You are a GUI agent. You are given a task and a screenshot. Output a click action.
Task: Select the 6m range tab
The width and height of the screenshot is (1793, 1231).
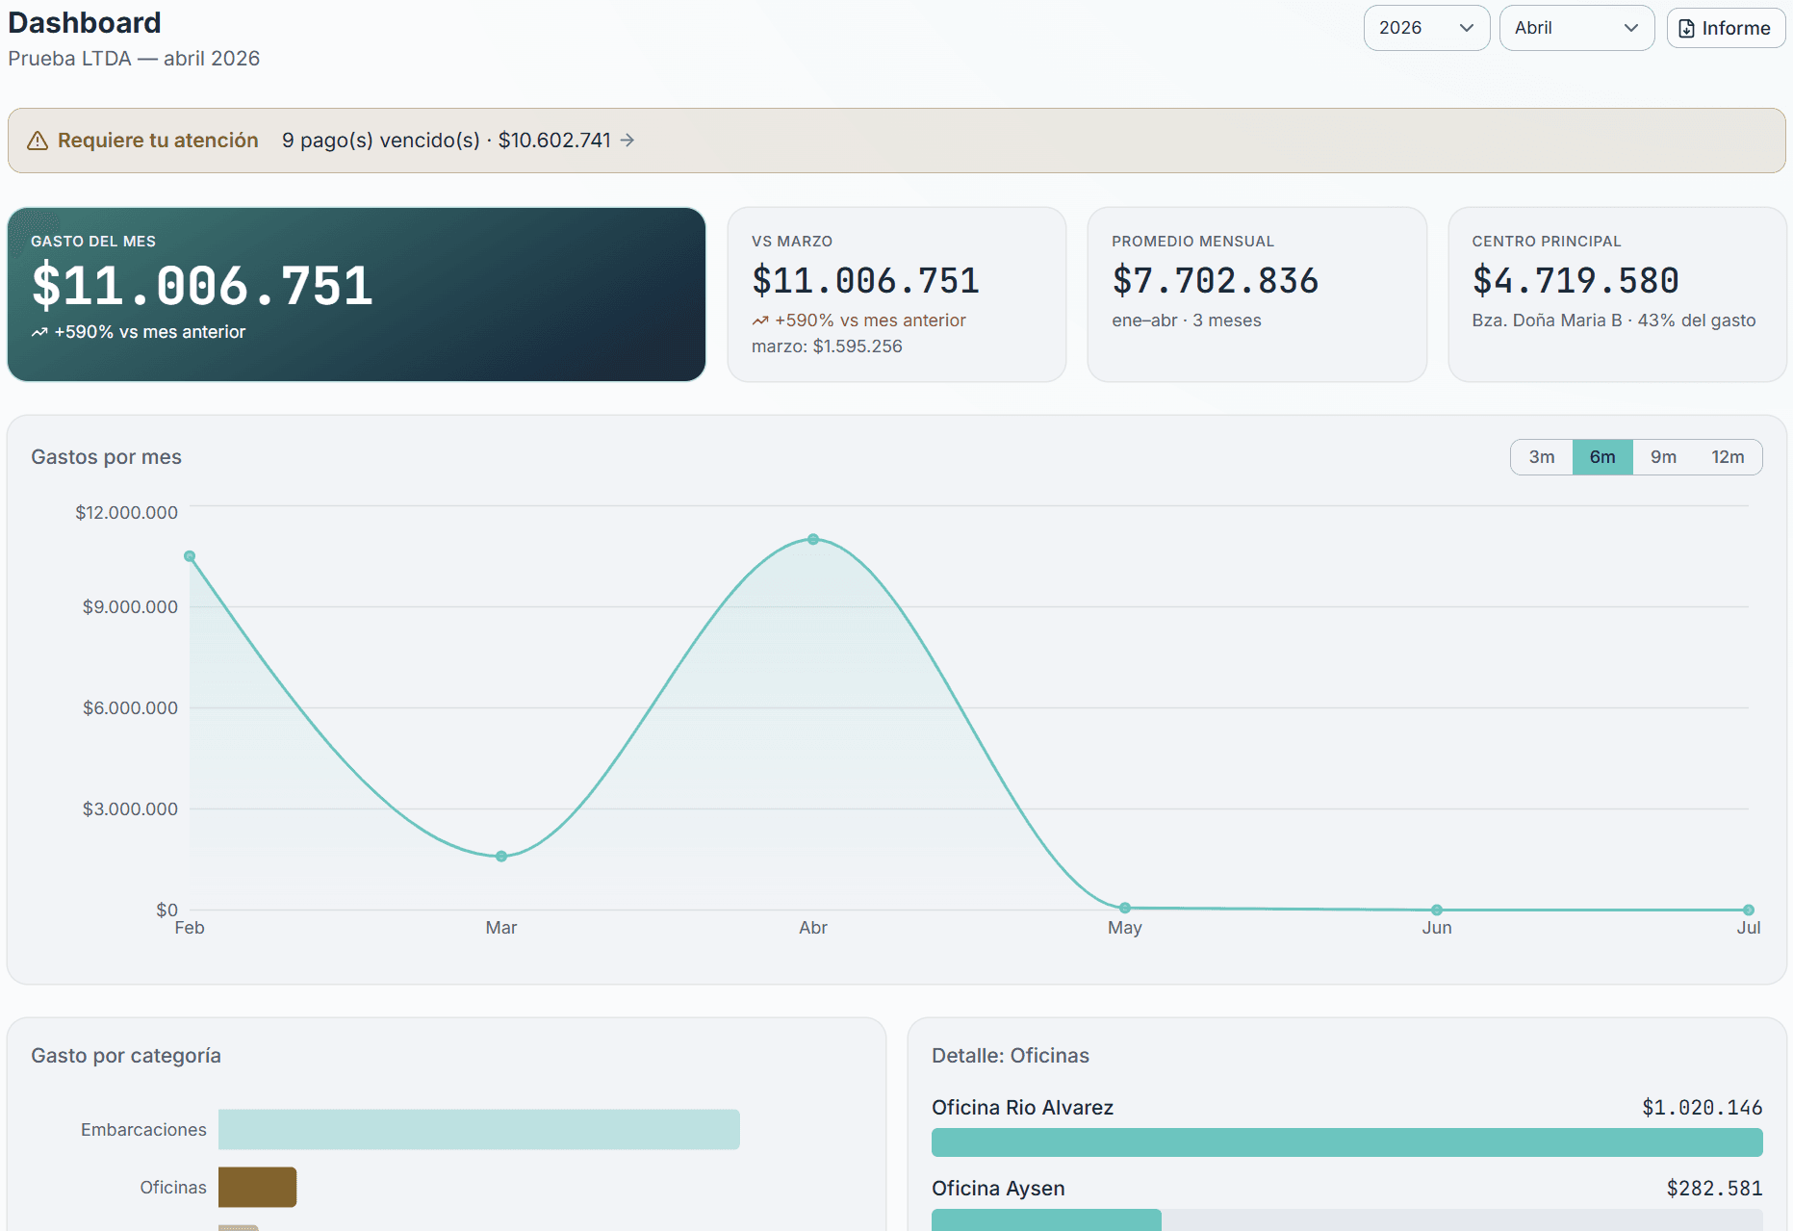click(1602, 457)
